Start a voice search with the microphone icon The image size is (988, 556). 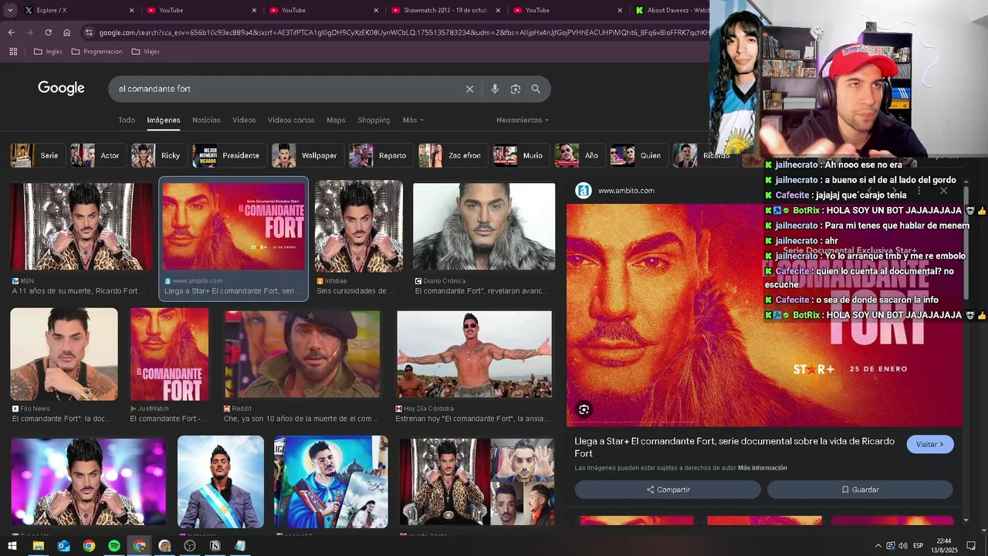495,89
